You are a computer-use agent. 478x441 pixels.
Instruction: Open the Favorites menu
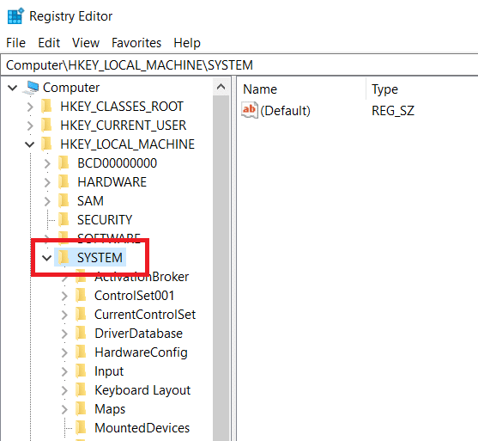pyautogui.click(x=136, y=43)
